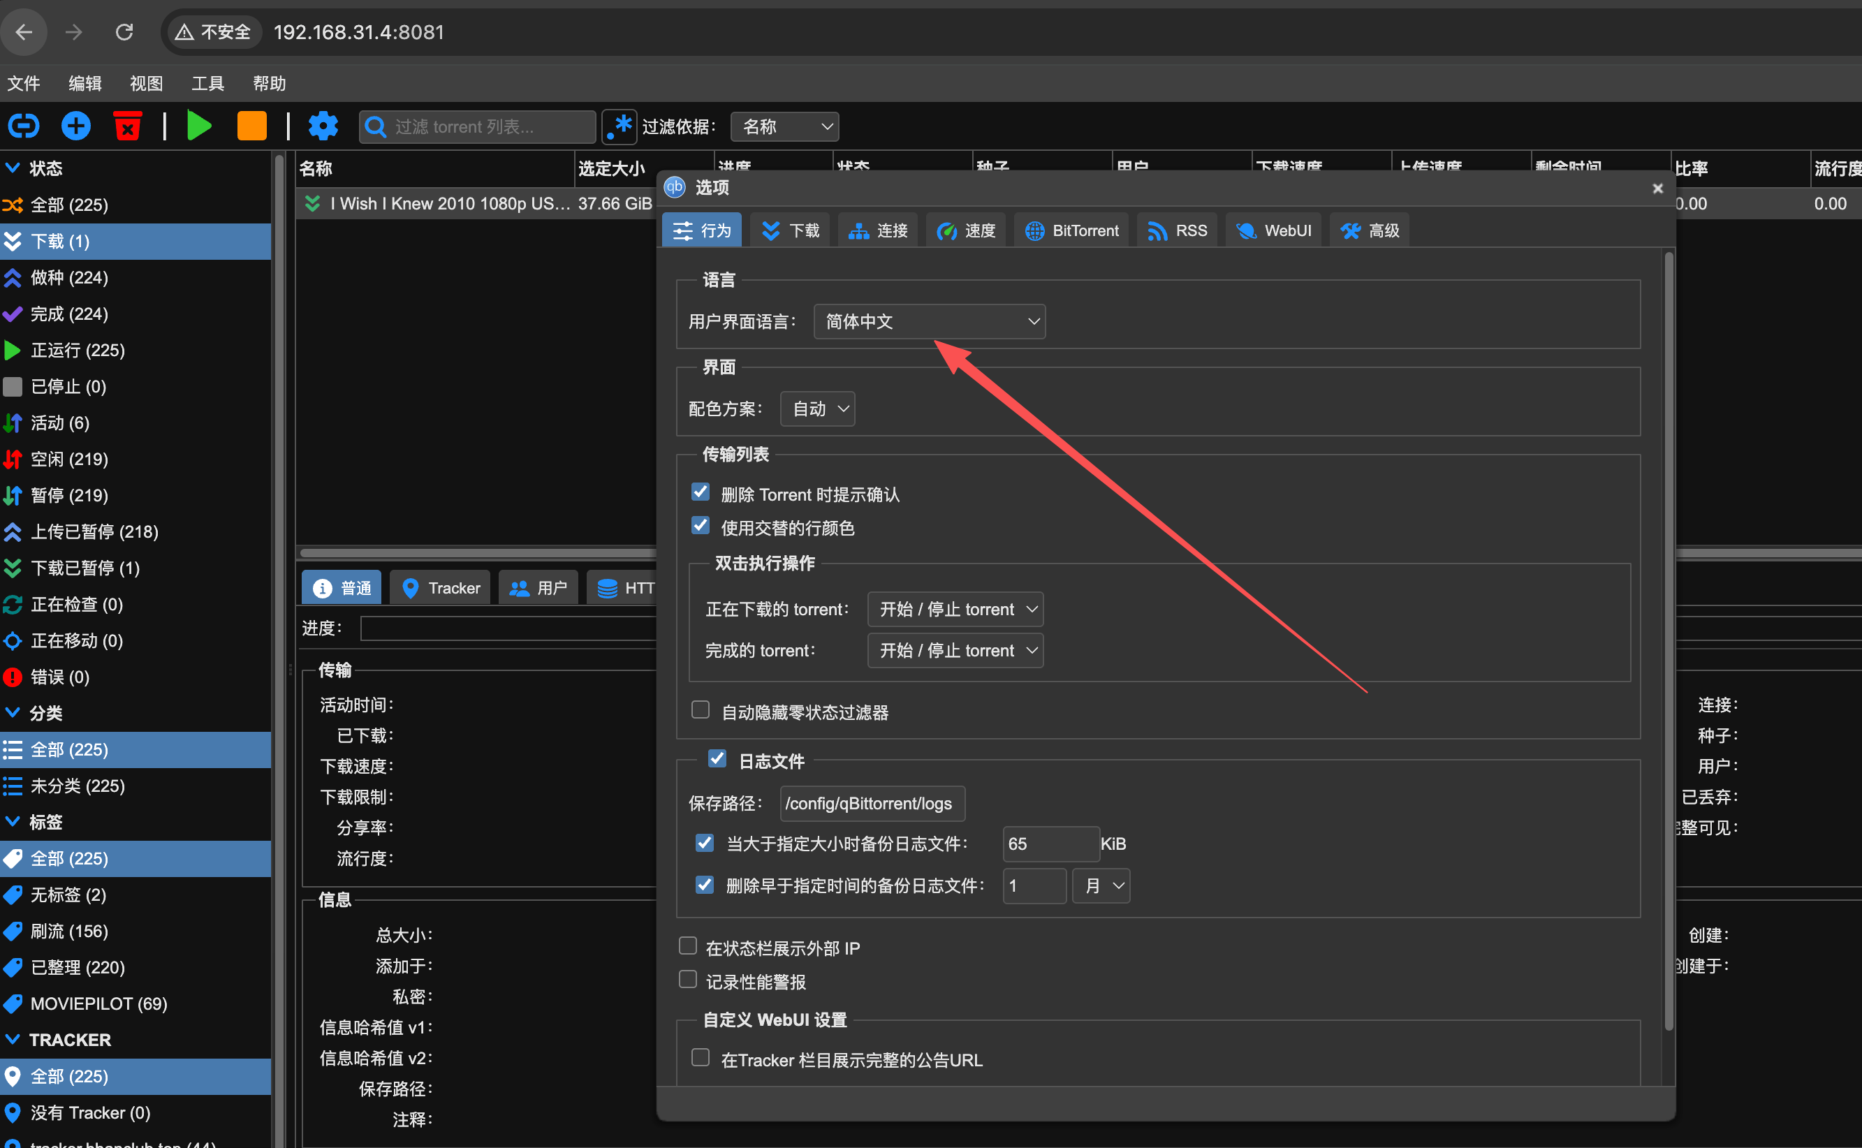Screen dimensions: 1862x1148
Task: Switch to the BitTorrent options tab
Action: tap(1071, 231)
